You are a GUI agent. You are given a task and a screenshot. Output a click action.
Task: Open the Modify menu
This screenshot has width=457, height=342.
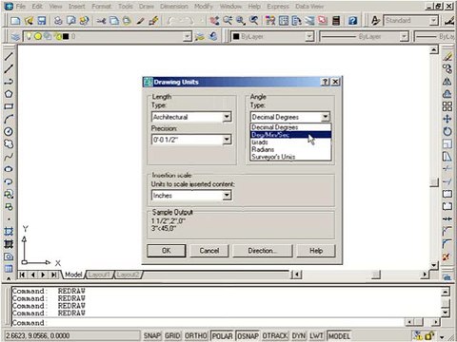(x=204, y=6)
